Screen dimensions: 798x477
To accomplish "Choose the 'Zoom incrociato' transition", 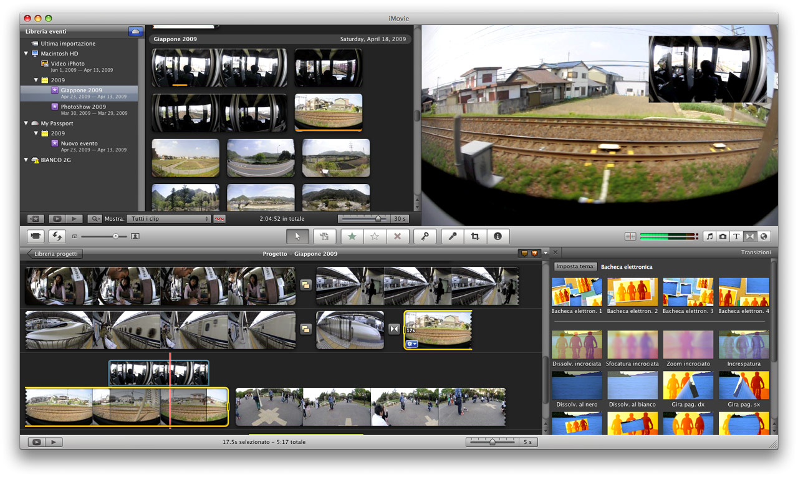I will (x=688, y=349).
